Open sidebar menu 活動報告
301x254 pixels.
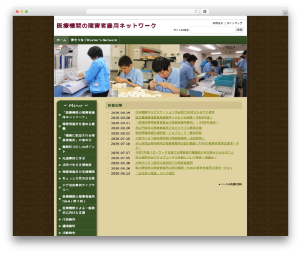pyautogui.click(x=77, y=233)
